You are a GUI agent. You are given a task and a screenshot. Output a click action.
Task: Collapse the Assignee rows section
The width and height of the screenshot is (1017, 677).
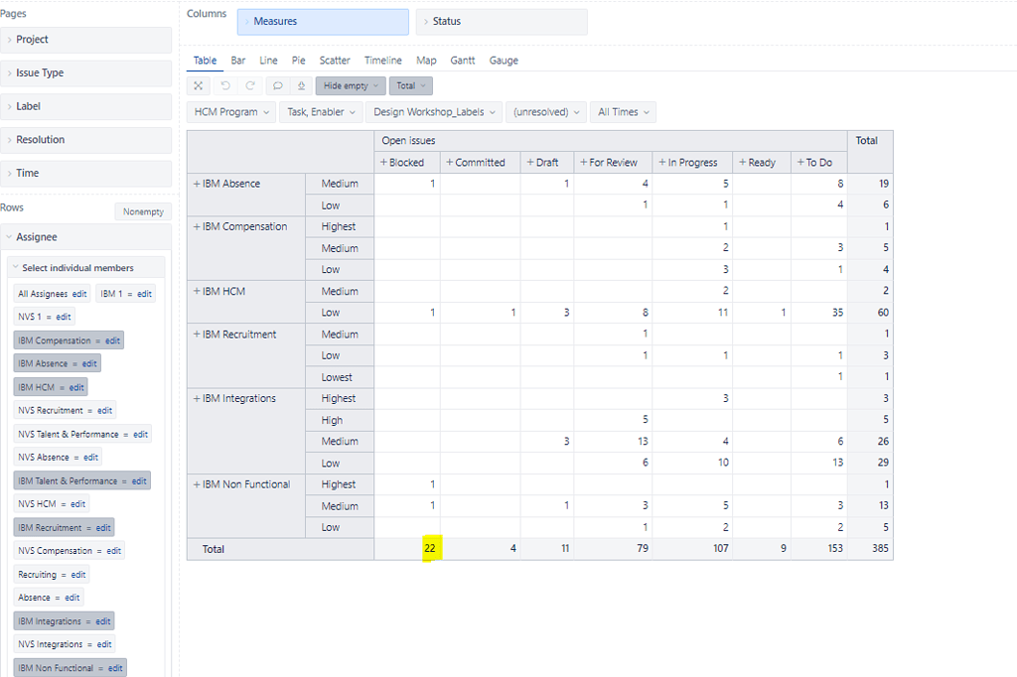10,236
